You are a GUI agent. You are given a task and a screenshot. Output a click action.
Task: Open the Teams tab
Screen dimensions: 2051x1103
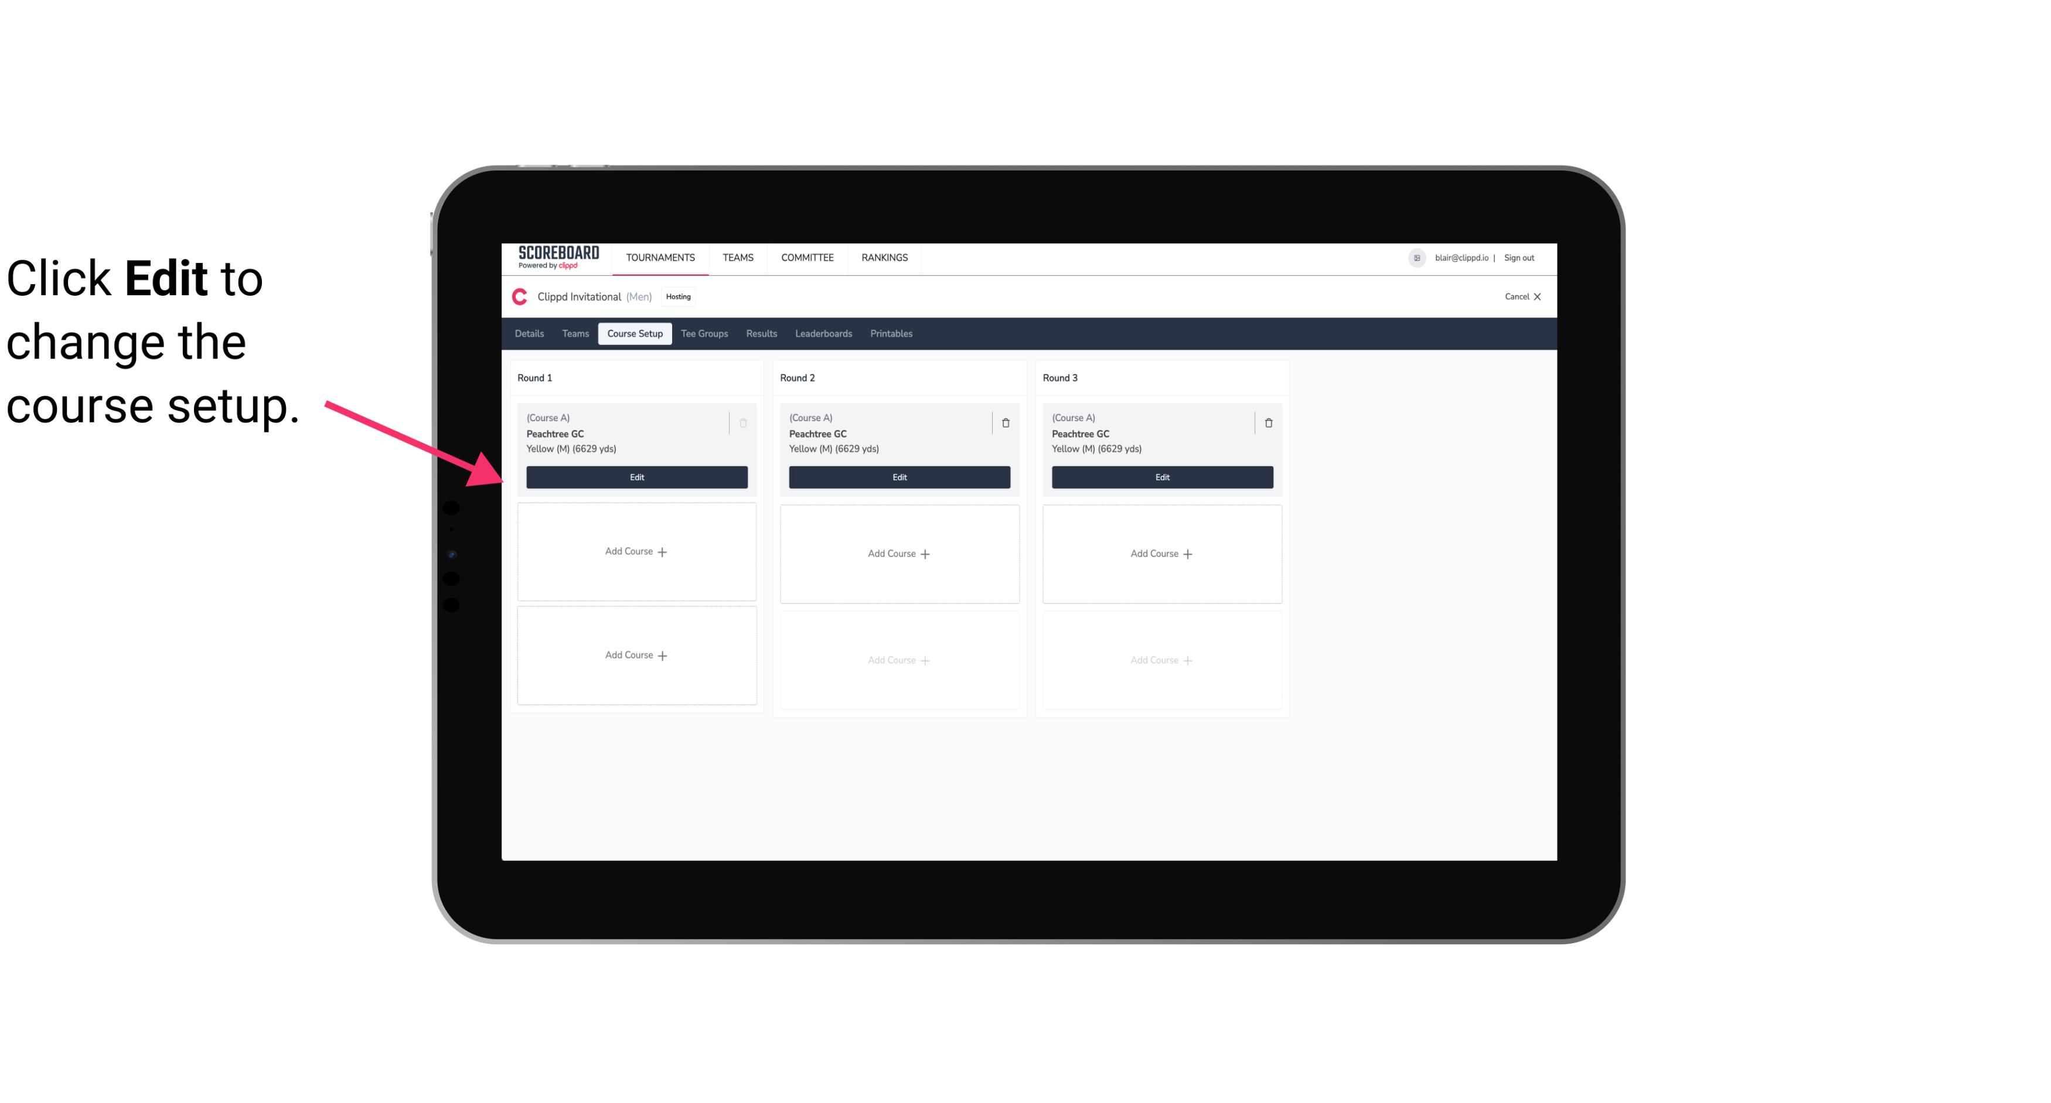tap(573, 334)
